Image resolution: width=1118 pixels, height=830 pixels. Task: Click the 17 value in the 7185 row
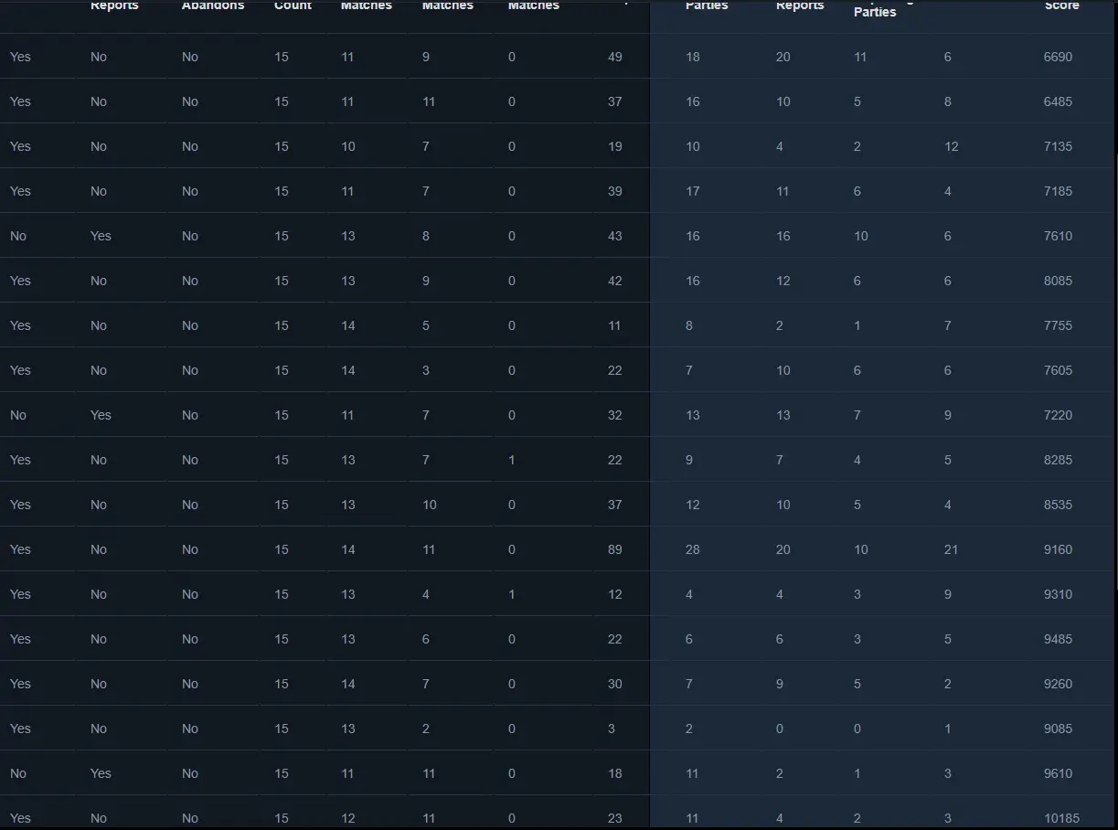tap(693, 191)
